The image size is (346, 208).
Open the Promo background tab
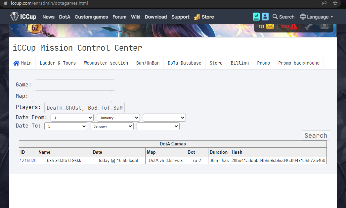(299, 63)
